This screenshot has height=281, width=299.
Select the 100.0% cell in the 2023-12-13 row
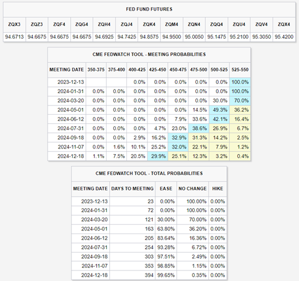pos(240,82)
